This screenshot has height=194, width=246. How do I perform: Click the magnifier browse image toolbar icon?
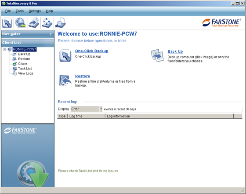point(61,23)
